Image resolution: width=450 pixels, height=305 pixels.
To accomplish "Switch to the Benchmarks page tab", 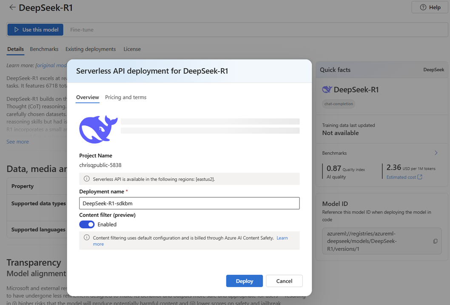I will 44,49.
